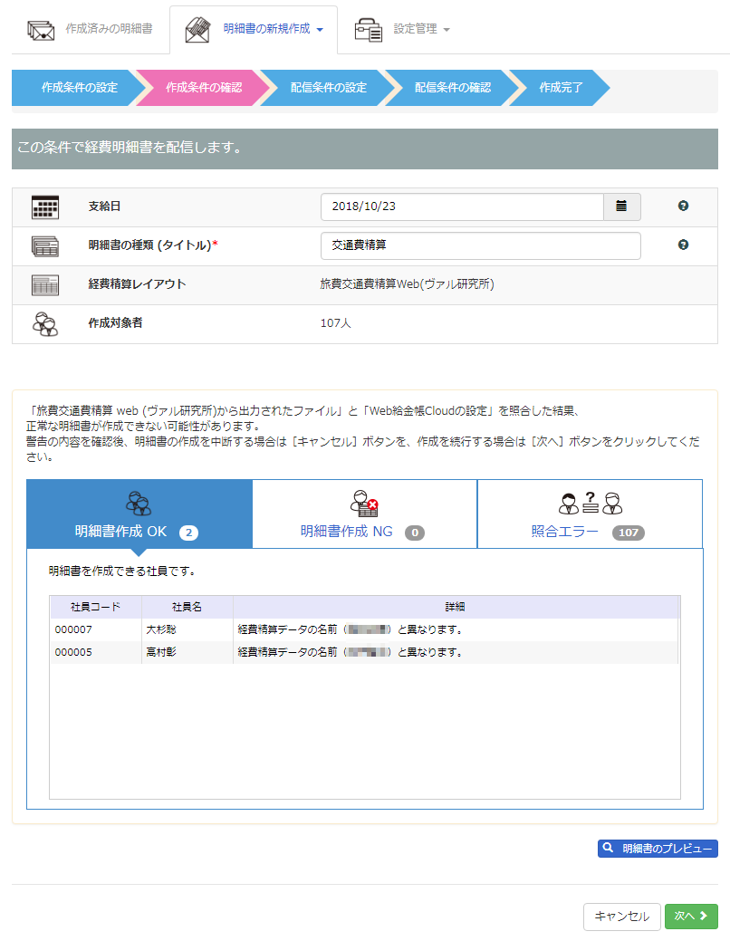The image size is (730, 941).
Task: Open the 作成済みの明細書 tab
Action: coord(108,29)
